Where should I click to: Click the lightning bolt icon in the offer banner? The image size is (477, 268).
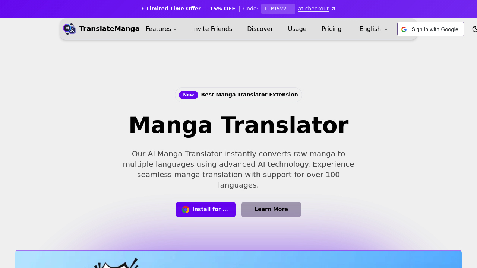click(x=143, y=8)
